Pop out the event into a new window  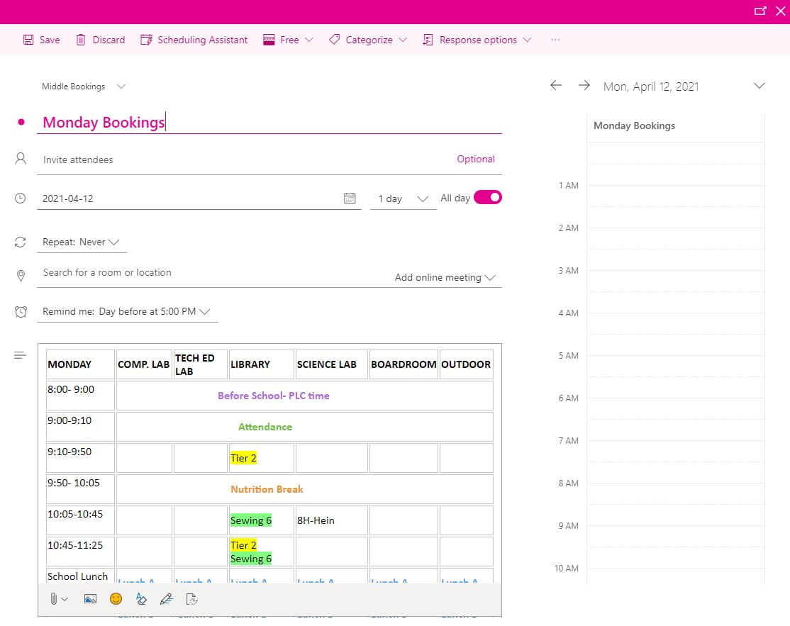[760, 11]
